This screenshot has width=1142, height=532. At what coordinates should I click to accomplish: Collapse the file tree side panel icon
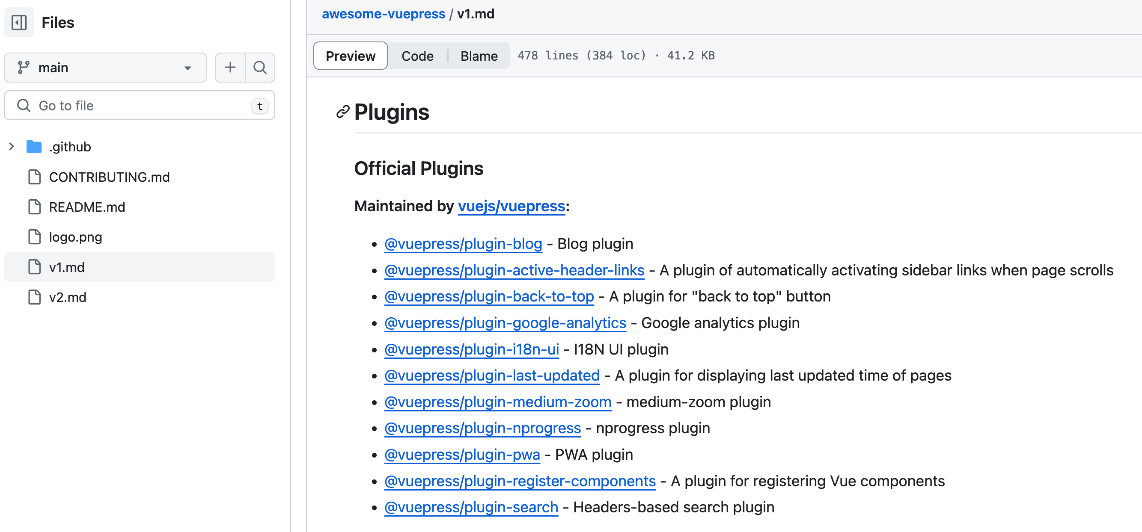pyautogui.click(x=19, y=22)
